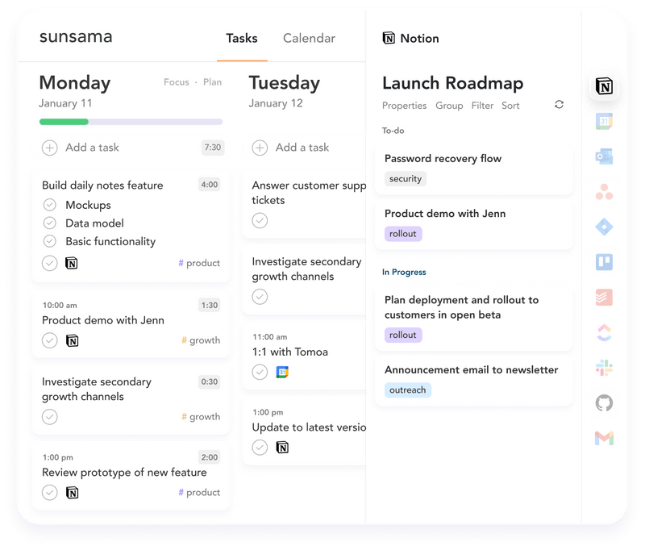Open the Outlook integration icon
Viewport: 645px width, 550px height.
click(604, 156)
